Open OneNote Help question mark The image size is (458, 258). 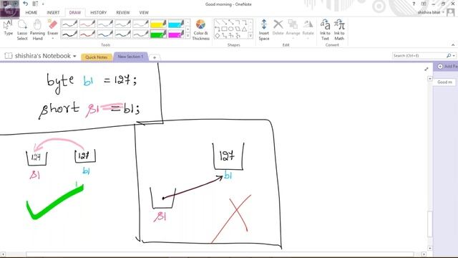click(x=414, y=4)
